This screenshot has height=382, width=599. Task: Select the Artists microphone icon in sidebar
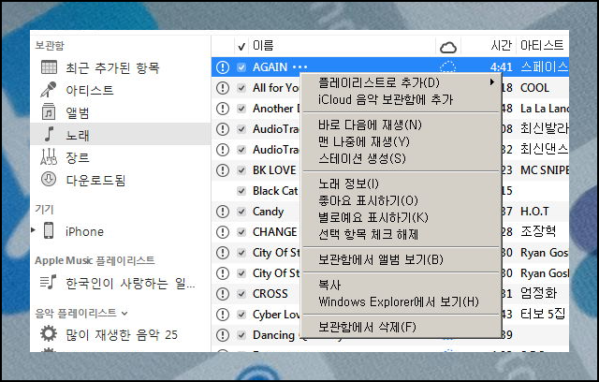coord(49,90)
